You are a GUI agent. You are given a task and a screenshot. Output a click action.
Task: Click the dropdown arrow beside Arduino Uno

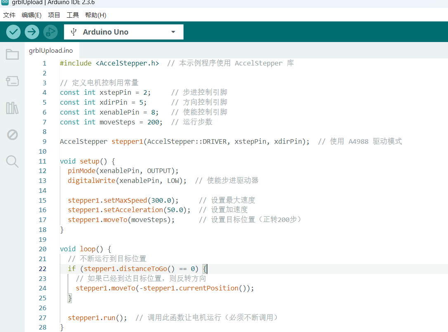[x=173, y=32]
